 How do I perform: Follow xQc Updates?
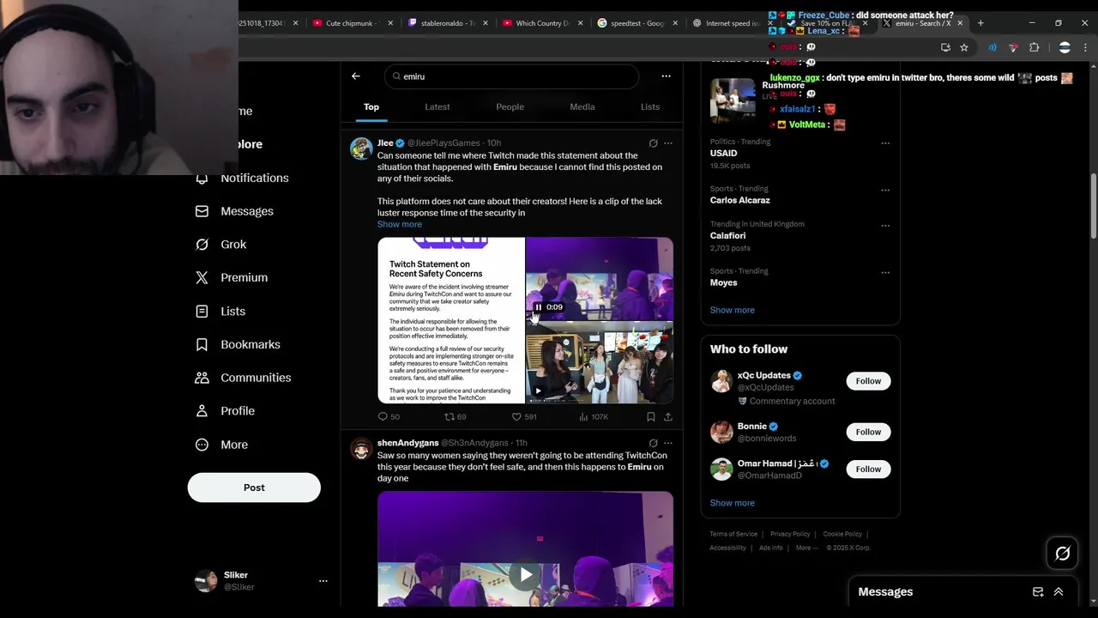(868, 381)
